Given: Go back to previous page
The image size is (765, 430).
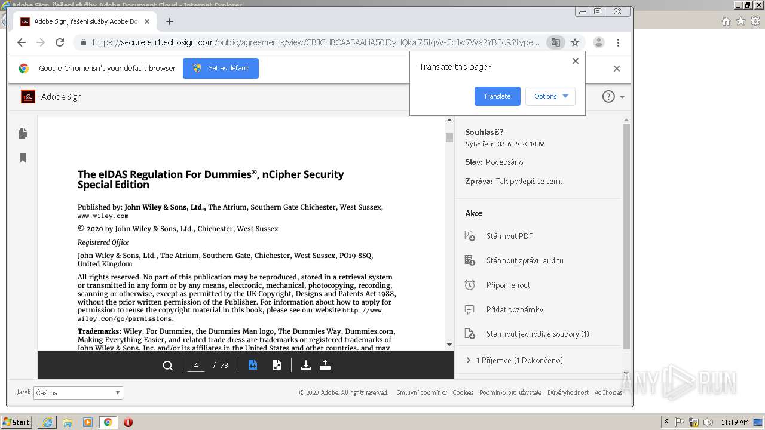Looking at the screenshot, I should pyautogui.click(x=22, y=42).
